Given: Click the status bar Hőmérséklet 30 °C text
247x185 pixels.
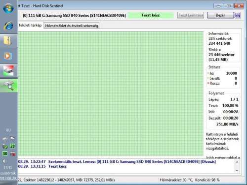Looking at the screenshot, I should 176,180.
